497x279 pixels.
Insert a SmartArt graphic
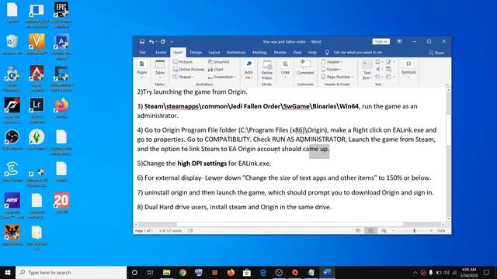pyautogui.click(x=218, y=62)
